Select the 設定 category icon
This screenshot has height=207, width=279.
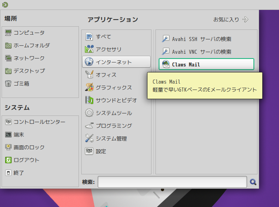[x=89, y=151]
